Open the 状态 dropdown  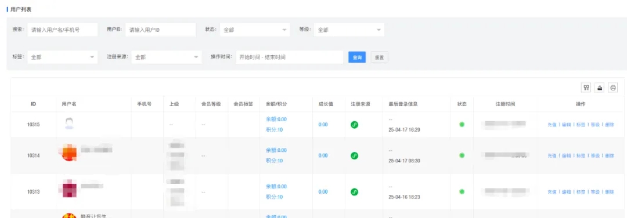pos(255,30)
